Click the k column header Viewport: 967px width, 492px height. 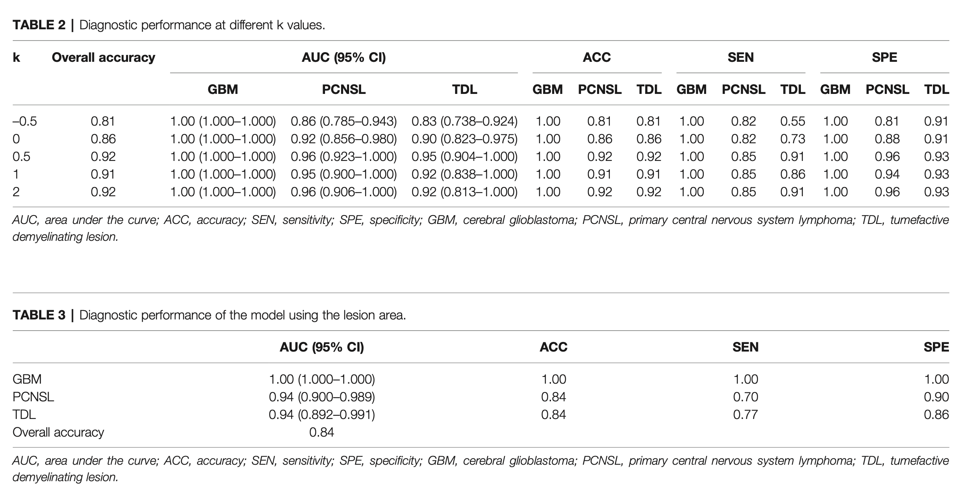(x=16, y=57)
